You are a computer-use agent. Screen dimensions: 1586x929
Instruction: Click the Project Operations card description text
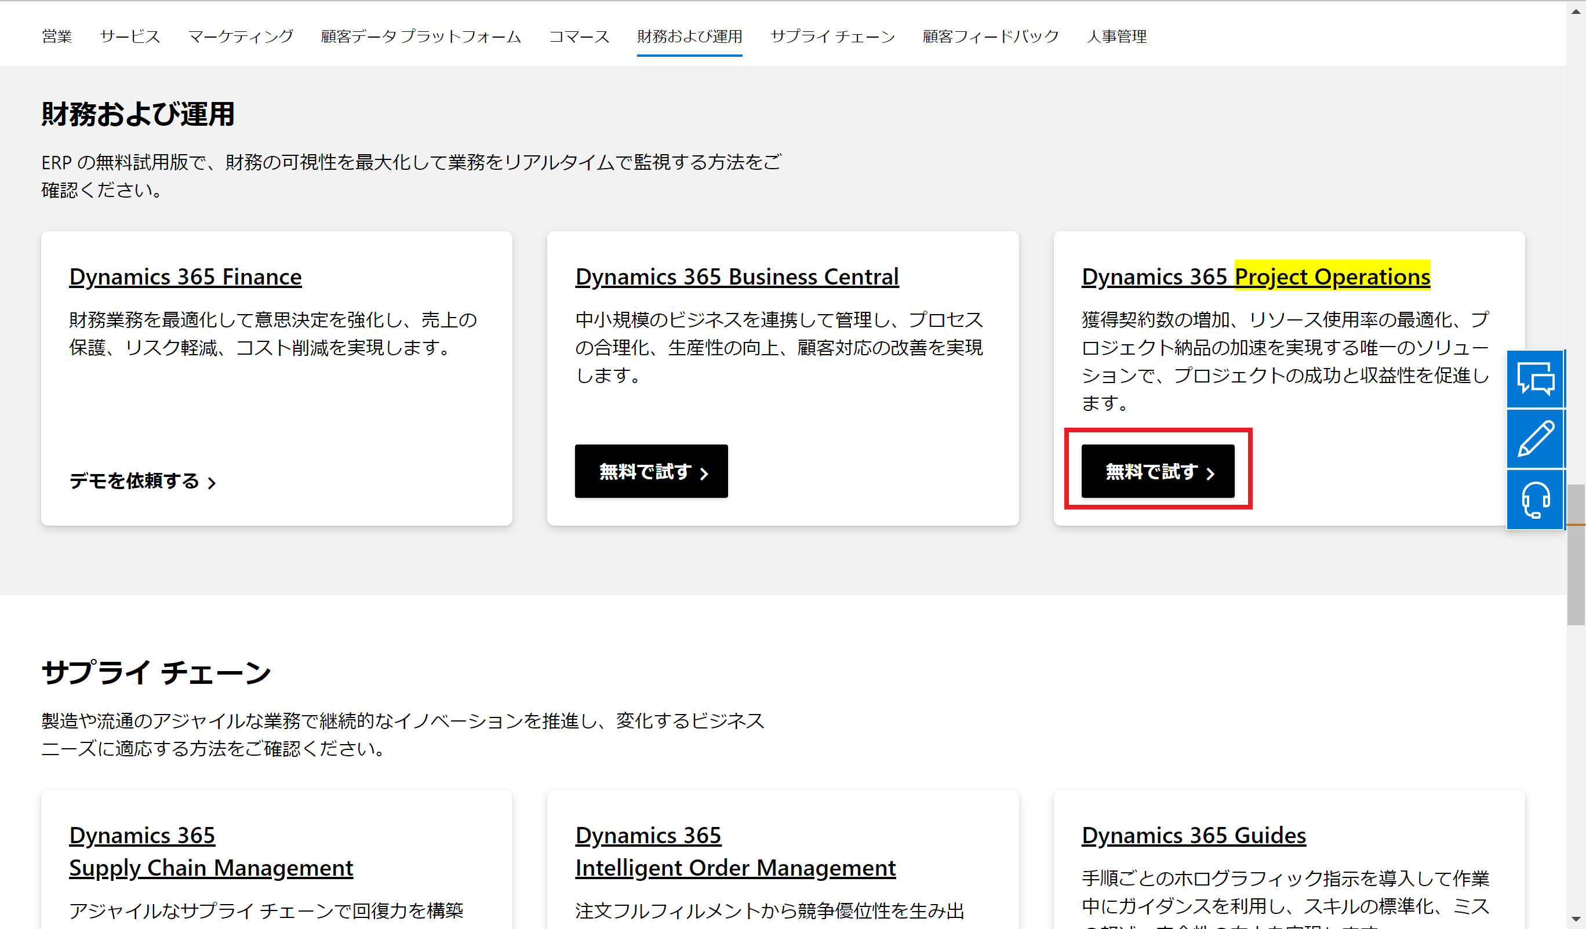[x=1285, y=361]
